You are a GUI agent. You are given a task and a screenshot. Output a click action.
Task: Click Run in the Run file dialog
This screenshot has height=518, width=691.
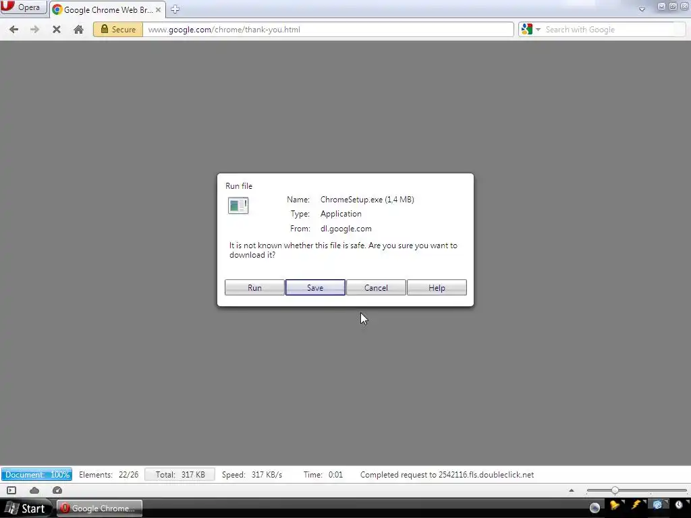[x=254, y=287]
